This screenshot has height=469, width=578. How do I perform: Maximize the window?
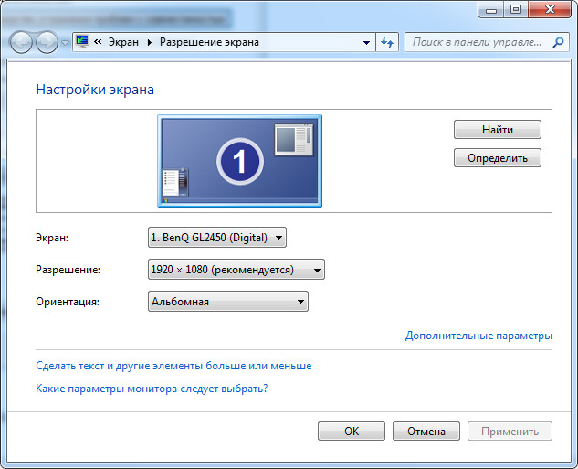[516, 9]
